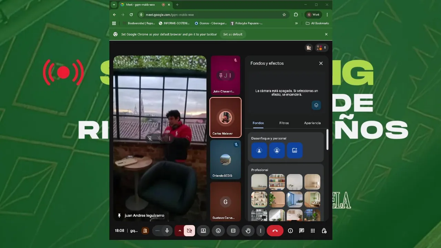Screen dimensions: 441x248
Task: Bookmark this page with the star
Action: pyautogui.click(x=284, y=15)
